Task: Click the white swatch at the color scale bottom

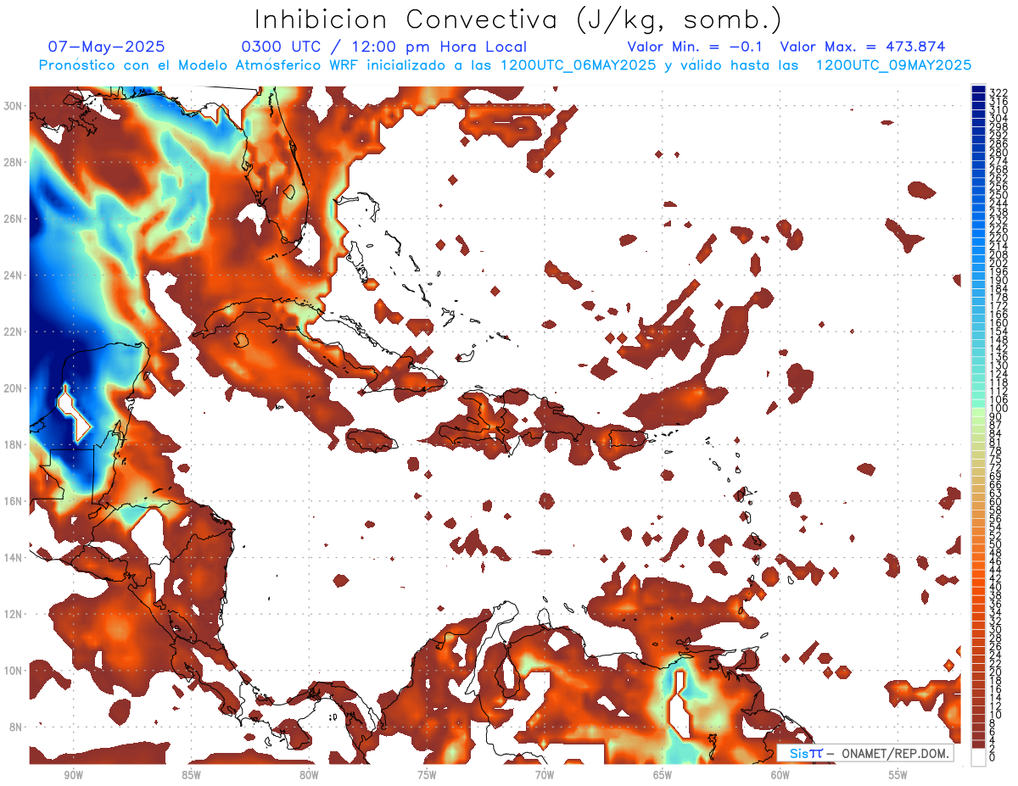Action: (978, 757)
